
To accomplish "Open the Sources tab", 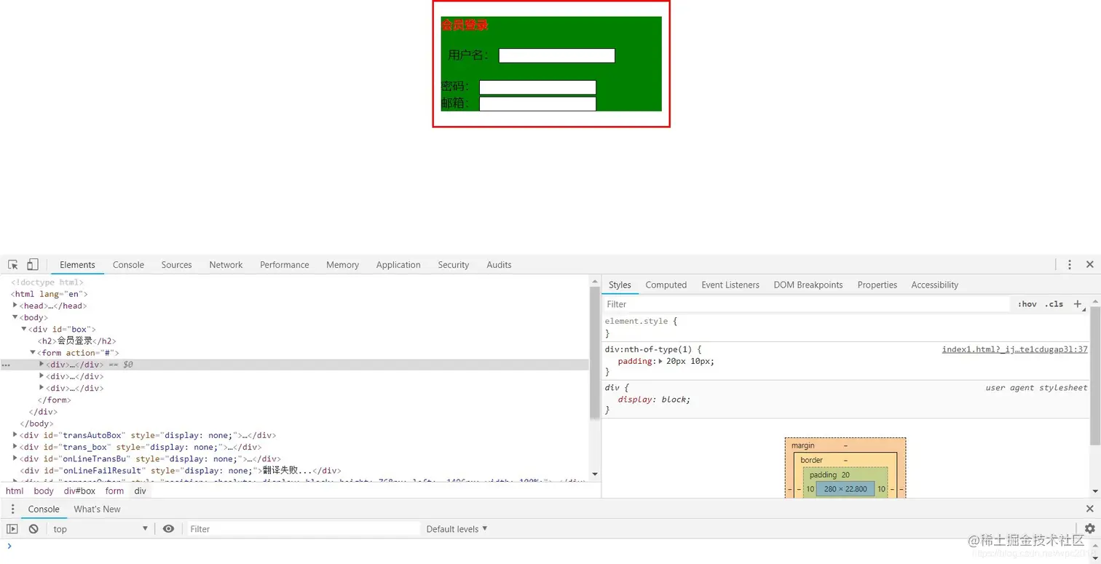I will (x=176, y=265).
